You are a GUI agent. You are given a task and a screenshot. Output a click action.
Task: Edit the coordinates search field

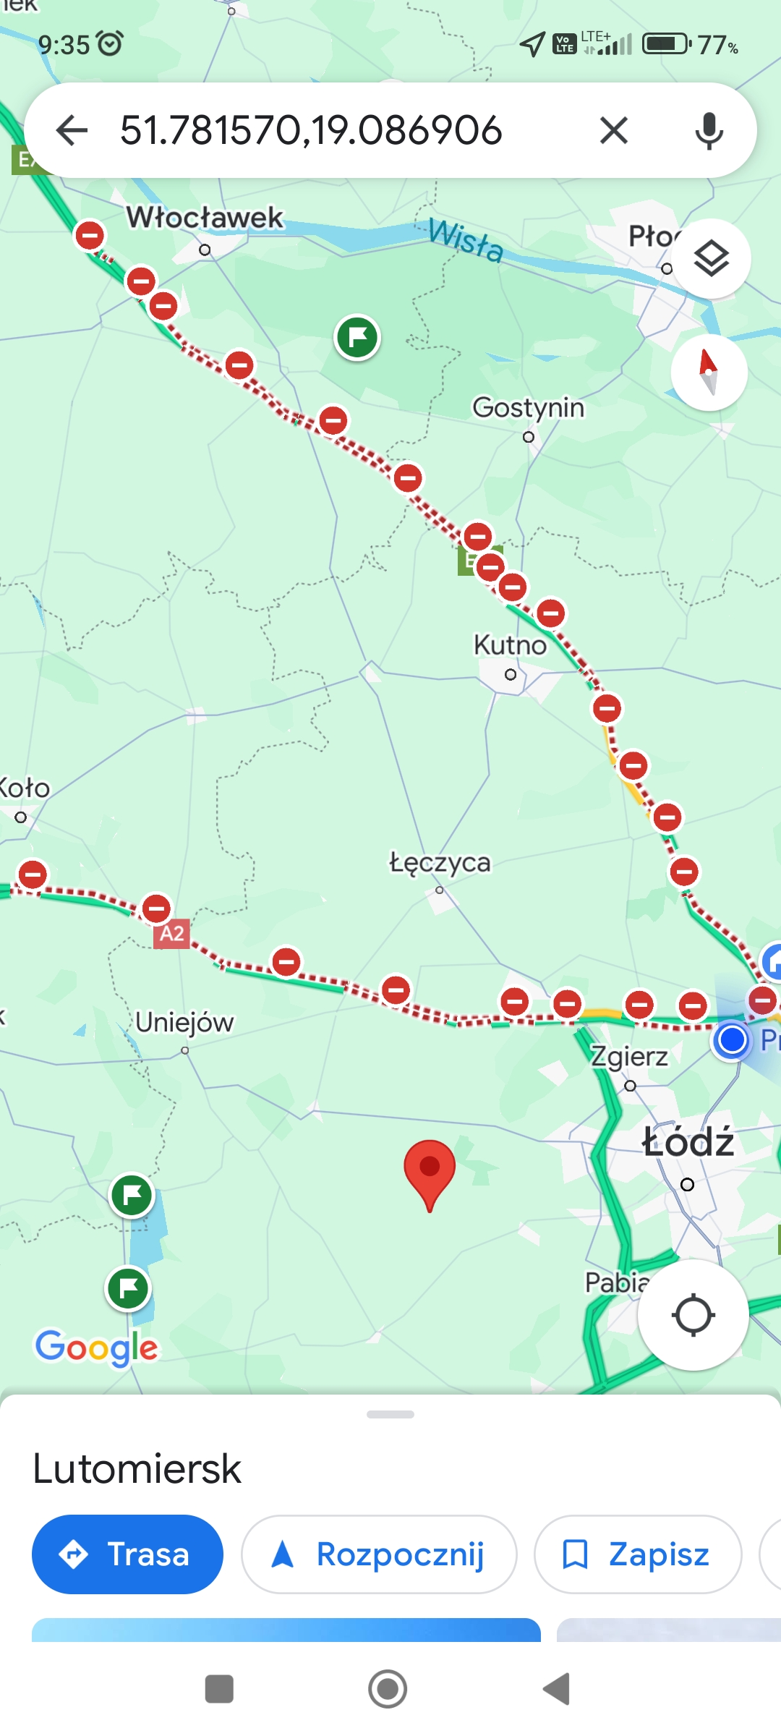311,131
